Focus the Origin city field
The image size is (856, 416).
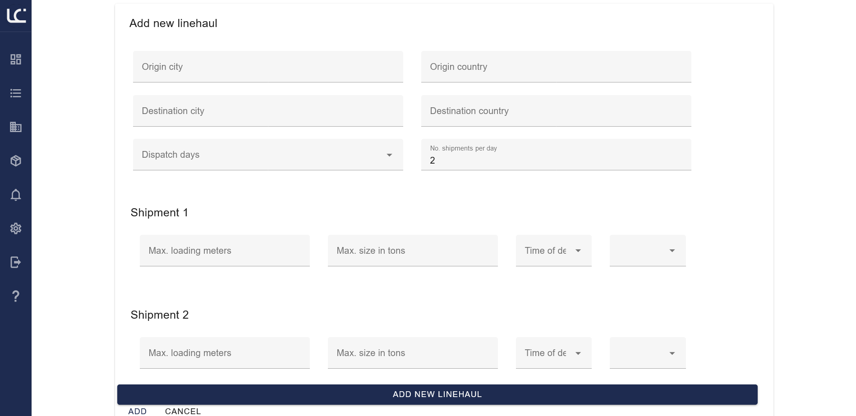267,67
